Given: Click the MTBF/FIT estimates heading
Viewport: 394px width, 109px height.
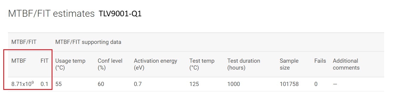Looking at the screenshot, I should click(51, 14).
